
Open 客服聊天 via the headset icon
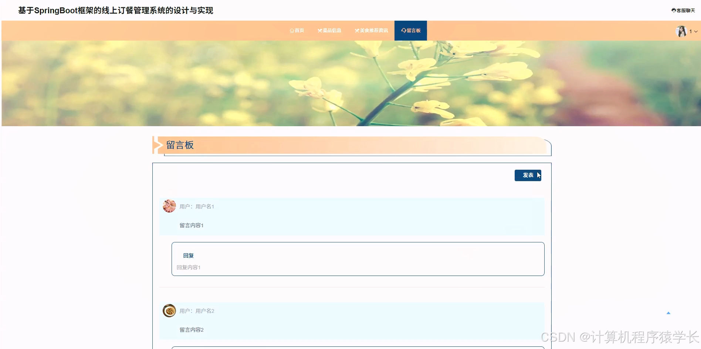point(674,10)
